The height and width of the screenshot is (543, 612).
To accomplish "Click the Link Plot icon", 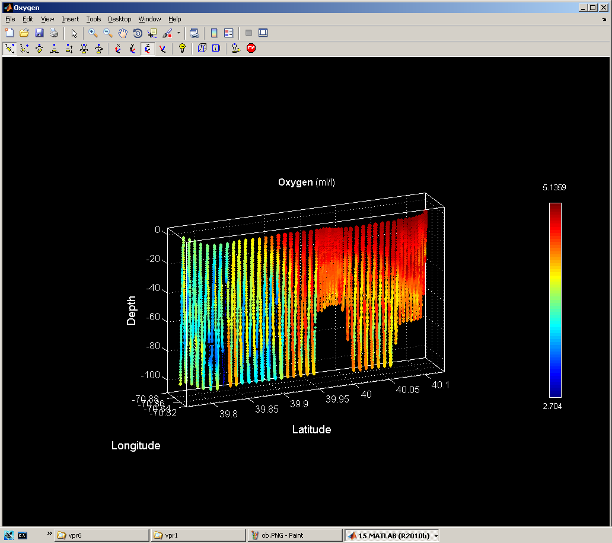I will (194, 33).
